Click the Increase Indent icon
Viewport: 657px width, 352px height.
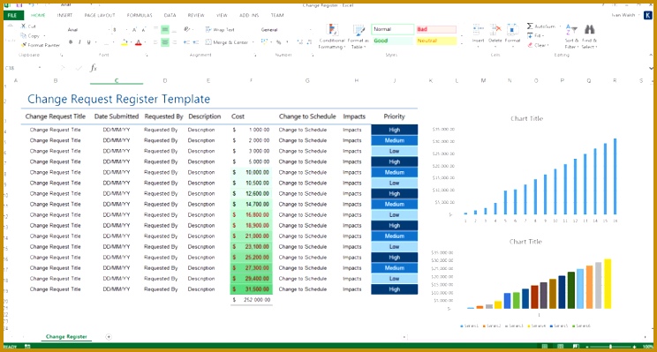click(x=197, y=42)
